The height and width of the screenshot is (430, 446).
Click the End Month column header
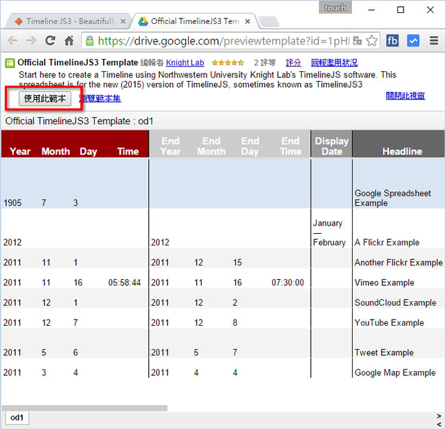tap(211, 146)
